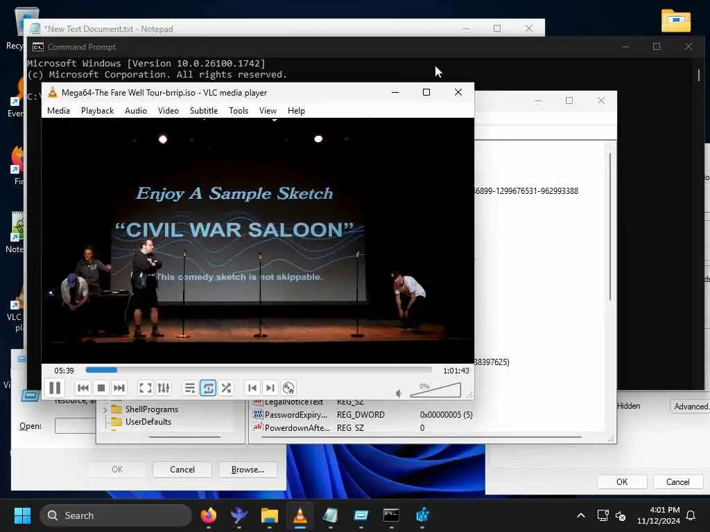This screenshot has width=710, height=532.
Task: Open the VLC View menu
Action: [268, 111]
